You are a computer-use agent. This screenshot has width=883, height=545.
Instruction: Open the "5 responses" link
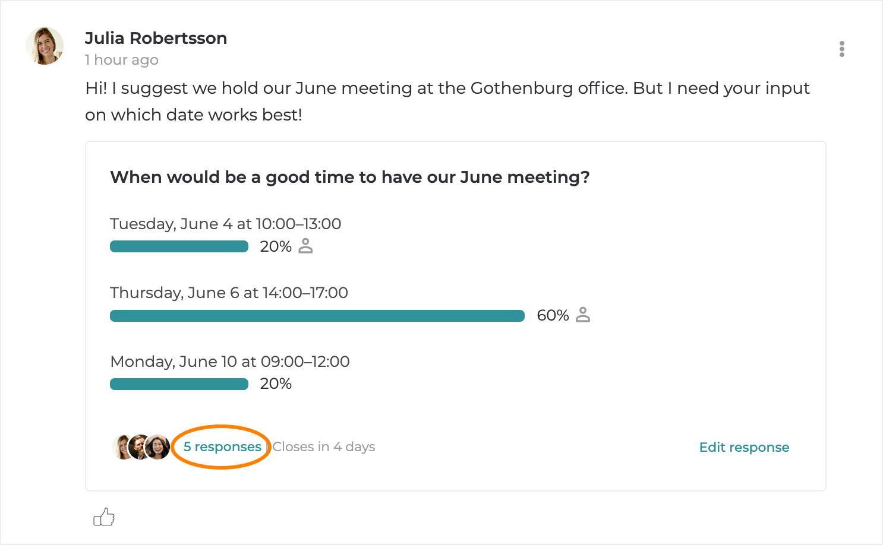(222, 447)
